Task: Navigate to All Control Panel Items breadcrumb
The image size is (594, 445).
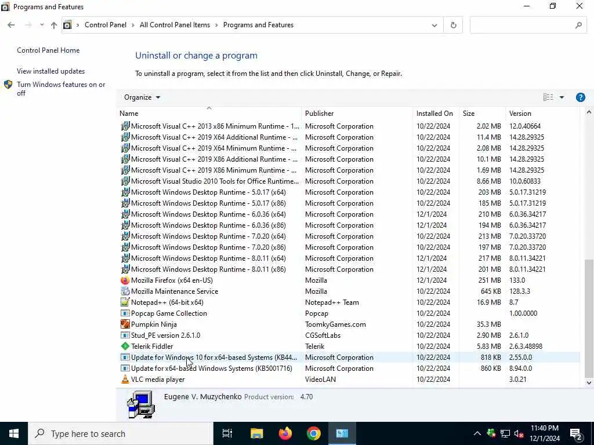Action: tap(175, 25)
